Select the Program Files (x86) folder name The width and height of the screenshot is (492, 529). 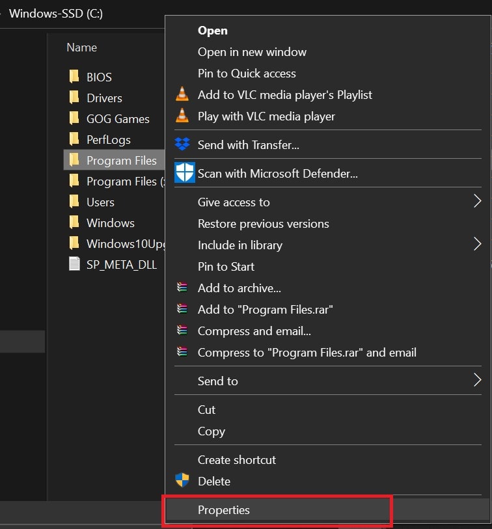coord(126,182)
